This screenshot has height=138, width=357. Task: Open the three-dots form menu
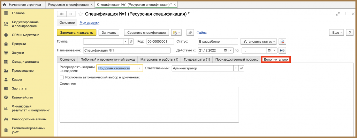pos(345,14)
